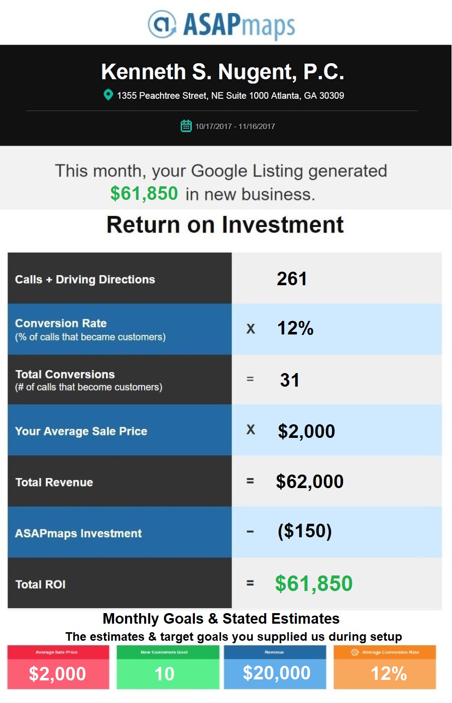
Task: Click the calendar icon beside date range
Action: pos(186,126)
